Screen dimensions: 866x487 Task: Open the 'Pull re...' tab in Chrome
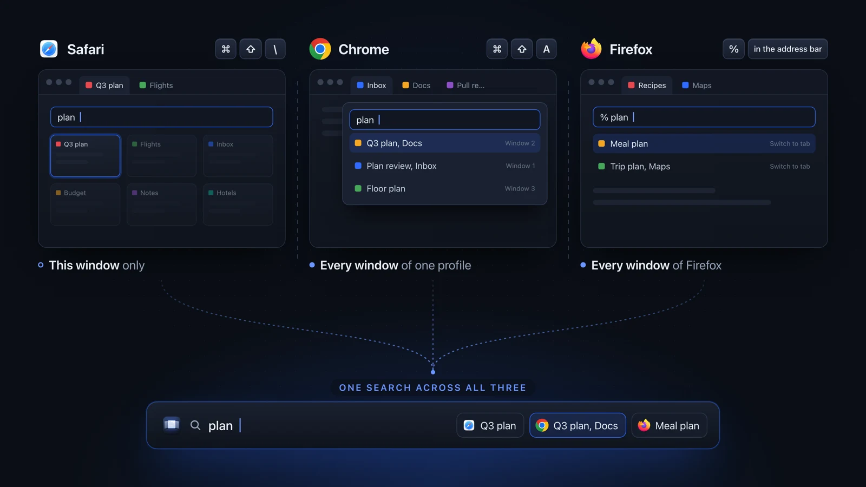coord(465,85)
